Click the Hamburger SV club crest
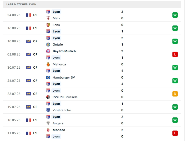Screen dimensions: 185x141 click(48, 77)
